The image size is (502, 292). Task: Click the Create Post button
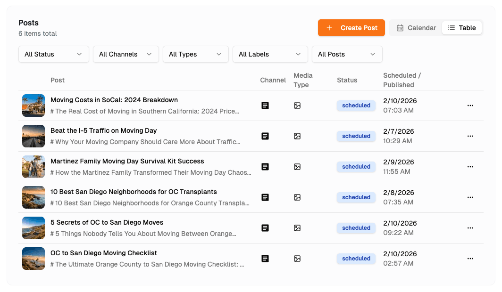351,28
